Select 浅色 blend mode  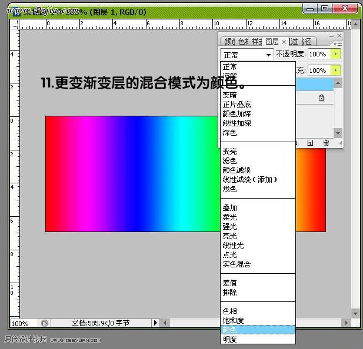pyautogui.click(x=258, y=189)
